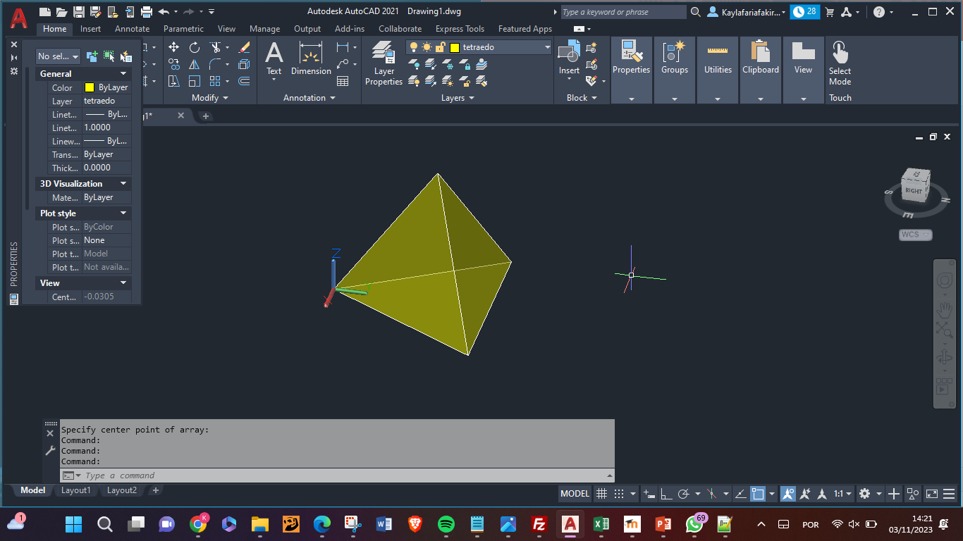Insert a Table from Annotation panel
The height and width of the screenshot is (541, 963).
[x=343, y=81]
